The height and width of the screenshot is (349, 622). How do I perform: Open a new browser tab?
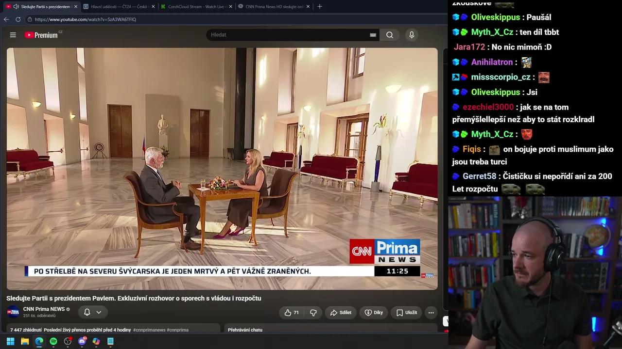[319, 6]
